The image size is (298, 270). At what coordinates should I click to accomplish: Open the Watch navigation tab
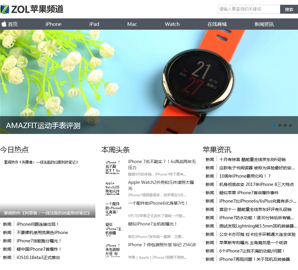[x=172, y=24]
